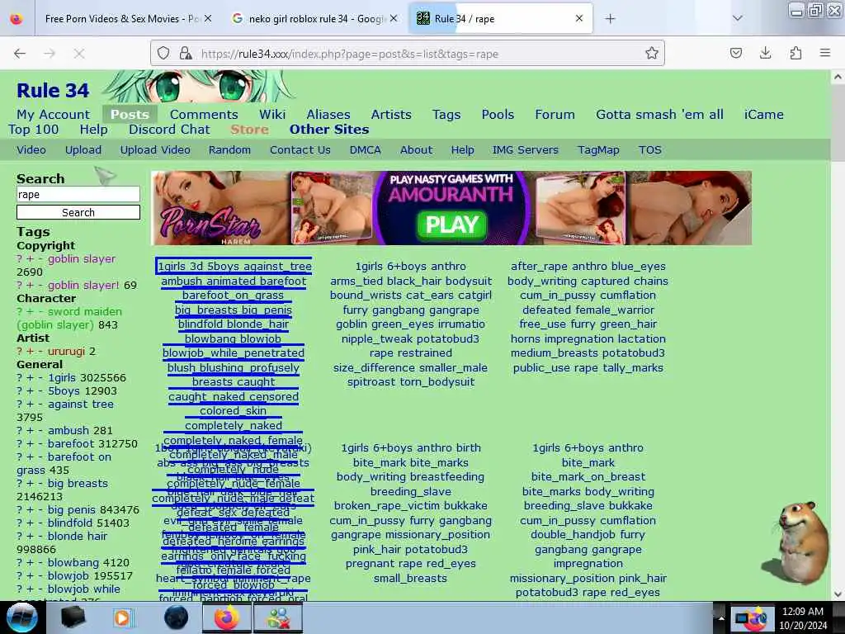Close the active Rule 34 tab

(x=579, y=18)
